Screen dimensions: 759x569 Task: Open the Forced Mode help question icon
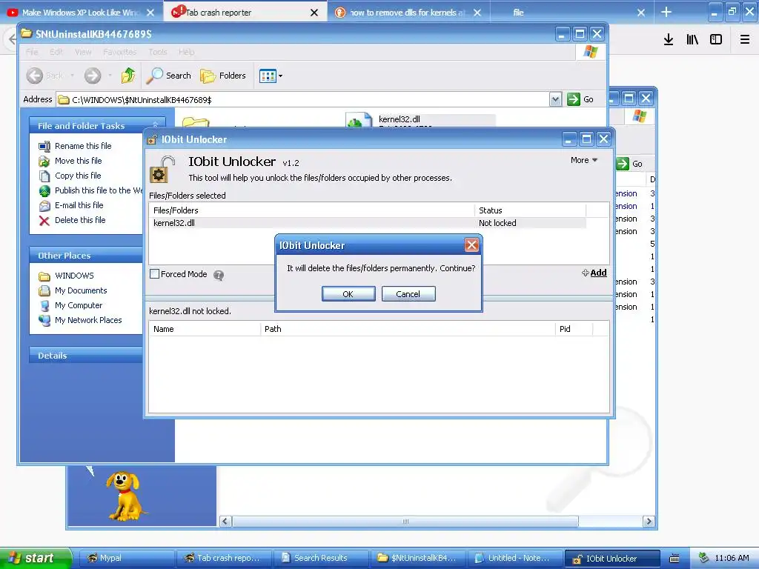pos(219,275)
